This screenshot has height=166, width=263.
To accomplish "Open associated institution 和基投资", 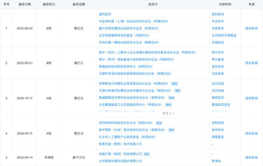I will tap(218, 42).
